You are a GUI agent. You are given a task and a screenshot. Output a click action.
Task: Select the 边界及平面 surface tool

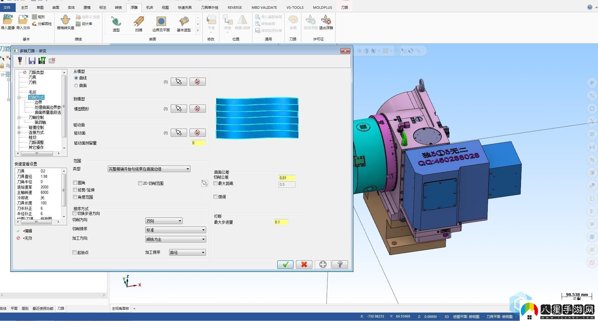point(161,24)
